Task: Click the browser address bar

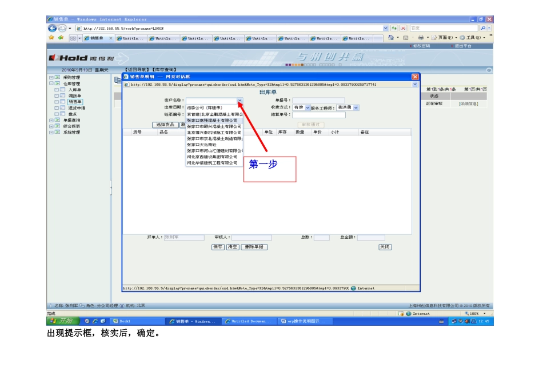Action: 229,29
